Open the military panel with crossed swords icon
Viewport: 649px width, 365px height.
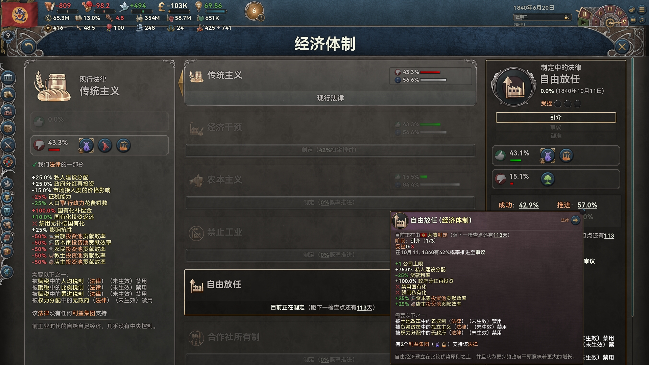[x=8, y=146]
